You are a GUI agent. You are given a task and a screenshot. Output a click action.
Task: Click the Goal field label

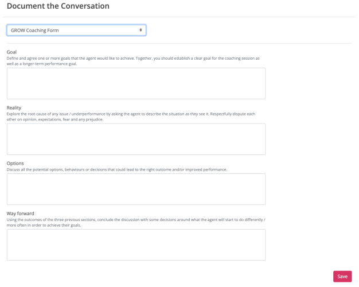(12, 52)
